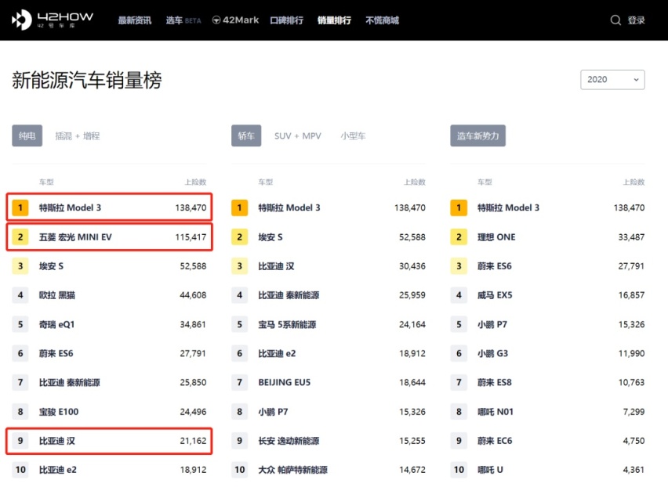Click sales figure 33,487
Viewport: 668px width, 487px height.
click(631, 237)
